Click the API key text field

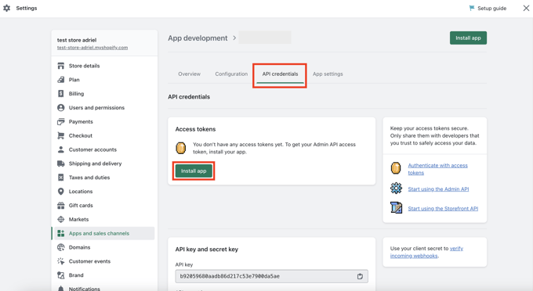coord(272,276)
